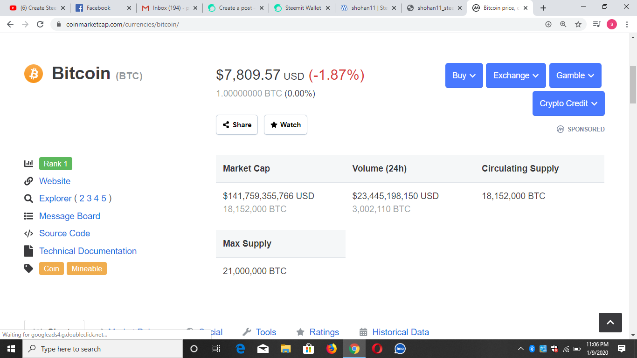Open the Message Board link
Image resolution: width=637 pixels, height=358 pixels.
(x=69, y=216)
